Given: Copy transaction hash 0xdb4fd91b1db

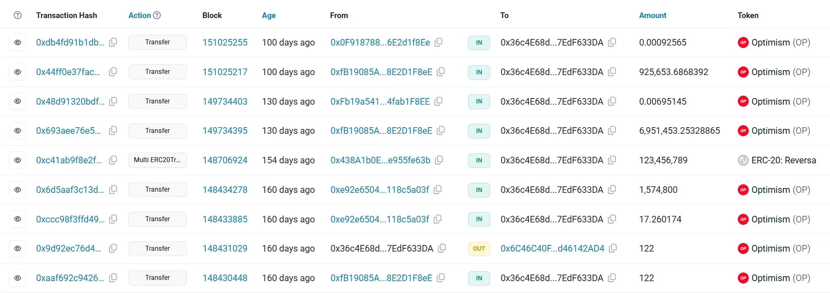Looking at the screenshot, I should tap(113, 42).
